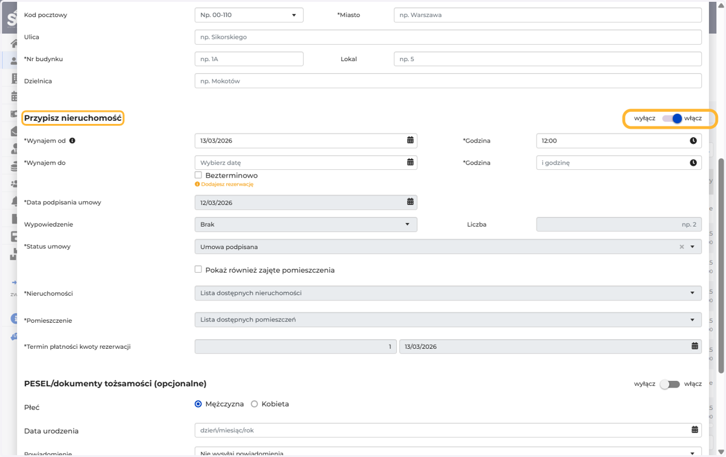Open 'Lista dostępnych nieruchomości' dropdown

pos(448,293)
